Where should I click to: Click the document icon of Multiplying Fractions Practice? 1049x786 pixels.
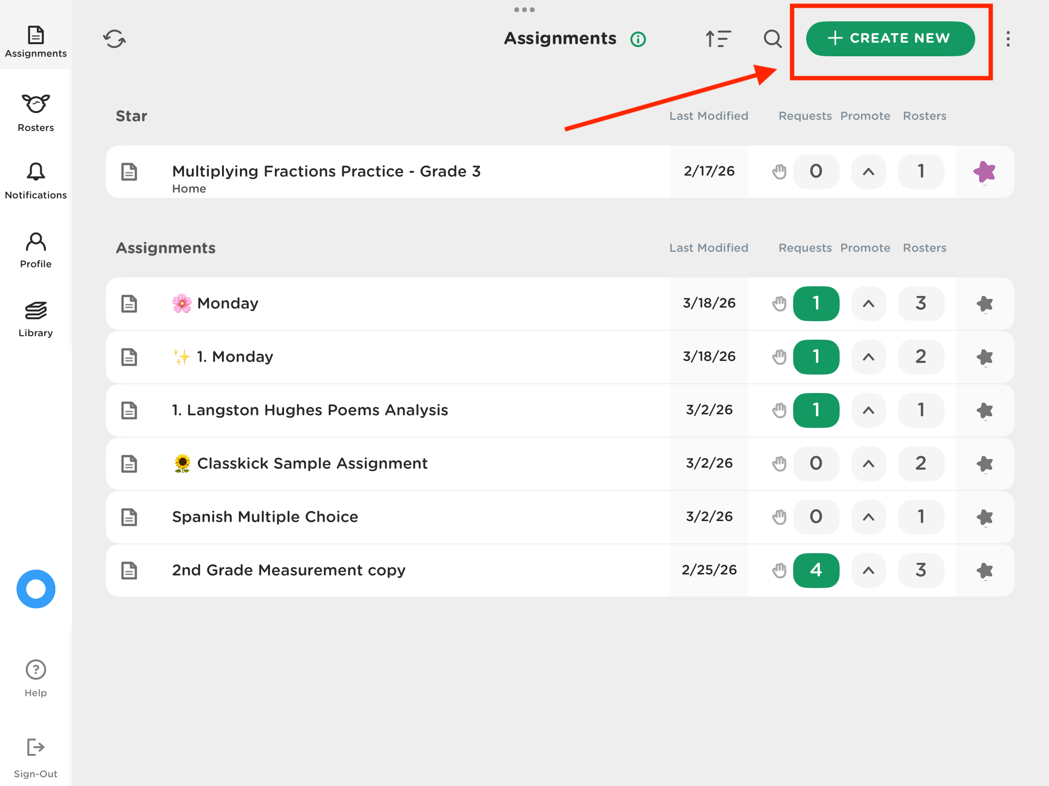pyautogui.click(x=129, y=172)
